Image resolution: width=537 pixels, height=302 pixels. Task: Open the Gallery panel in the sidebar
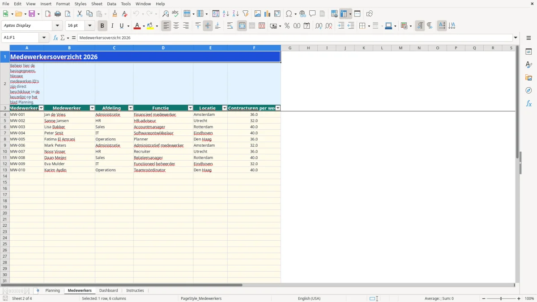(x=528, y=77)
